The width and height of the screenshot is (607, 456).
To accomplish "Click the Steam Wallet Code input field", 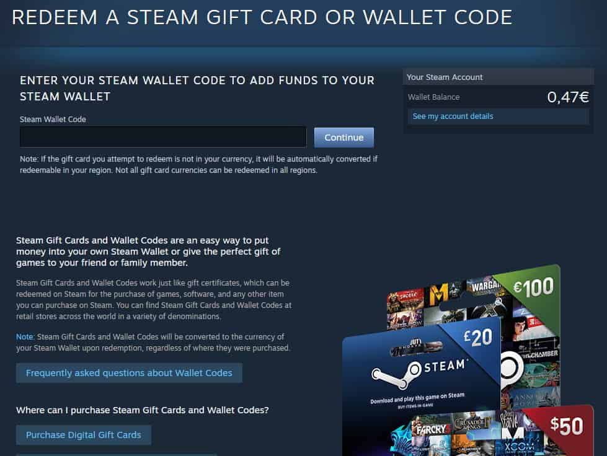I will (163, 137).
